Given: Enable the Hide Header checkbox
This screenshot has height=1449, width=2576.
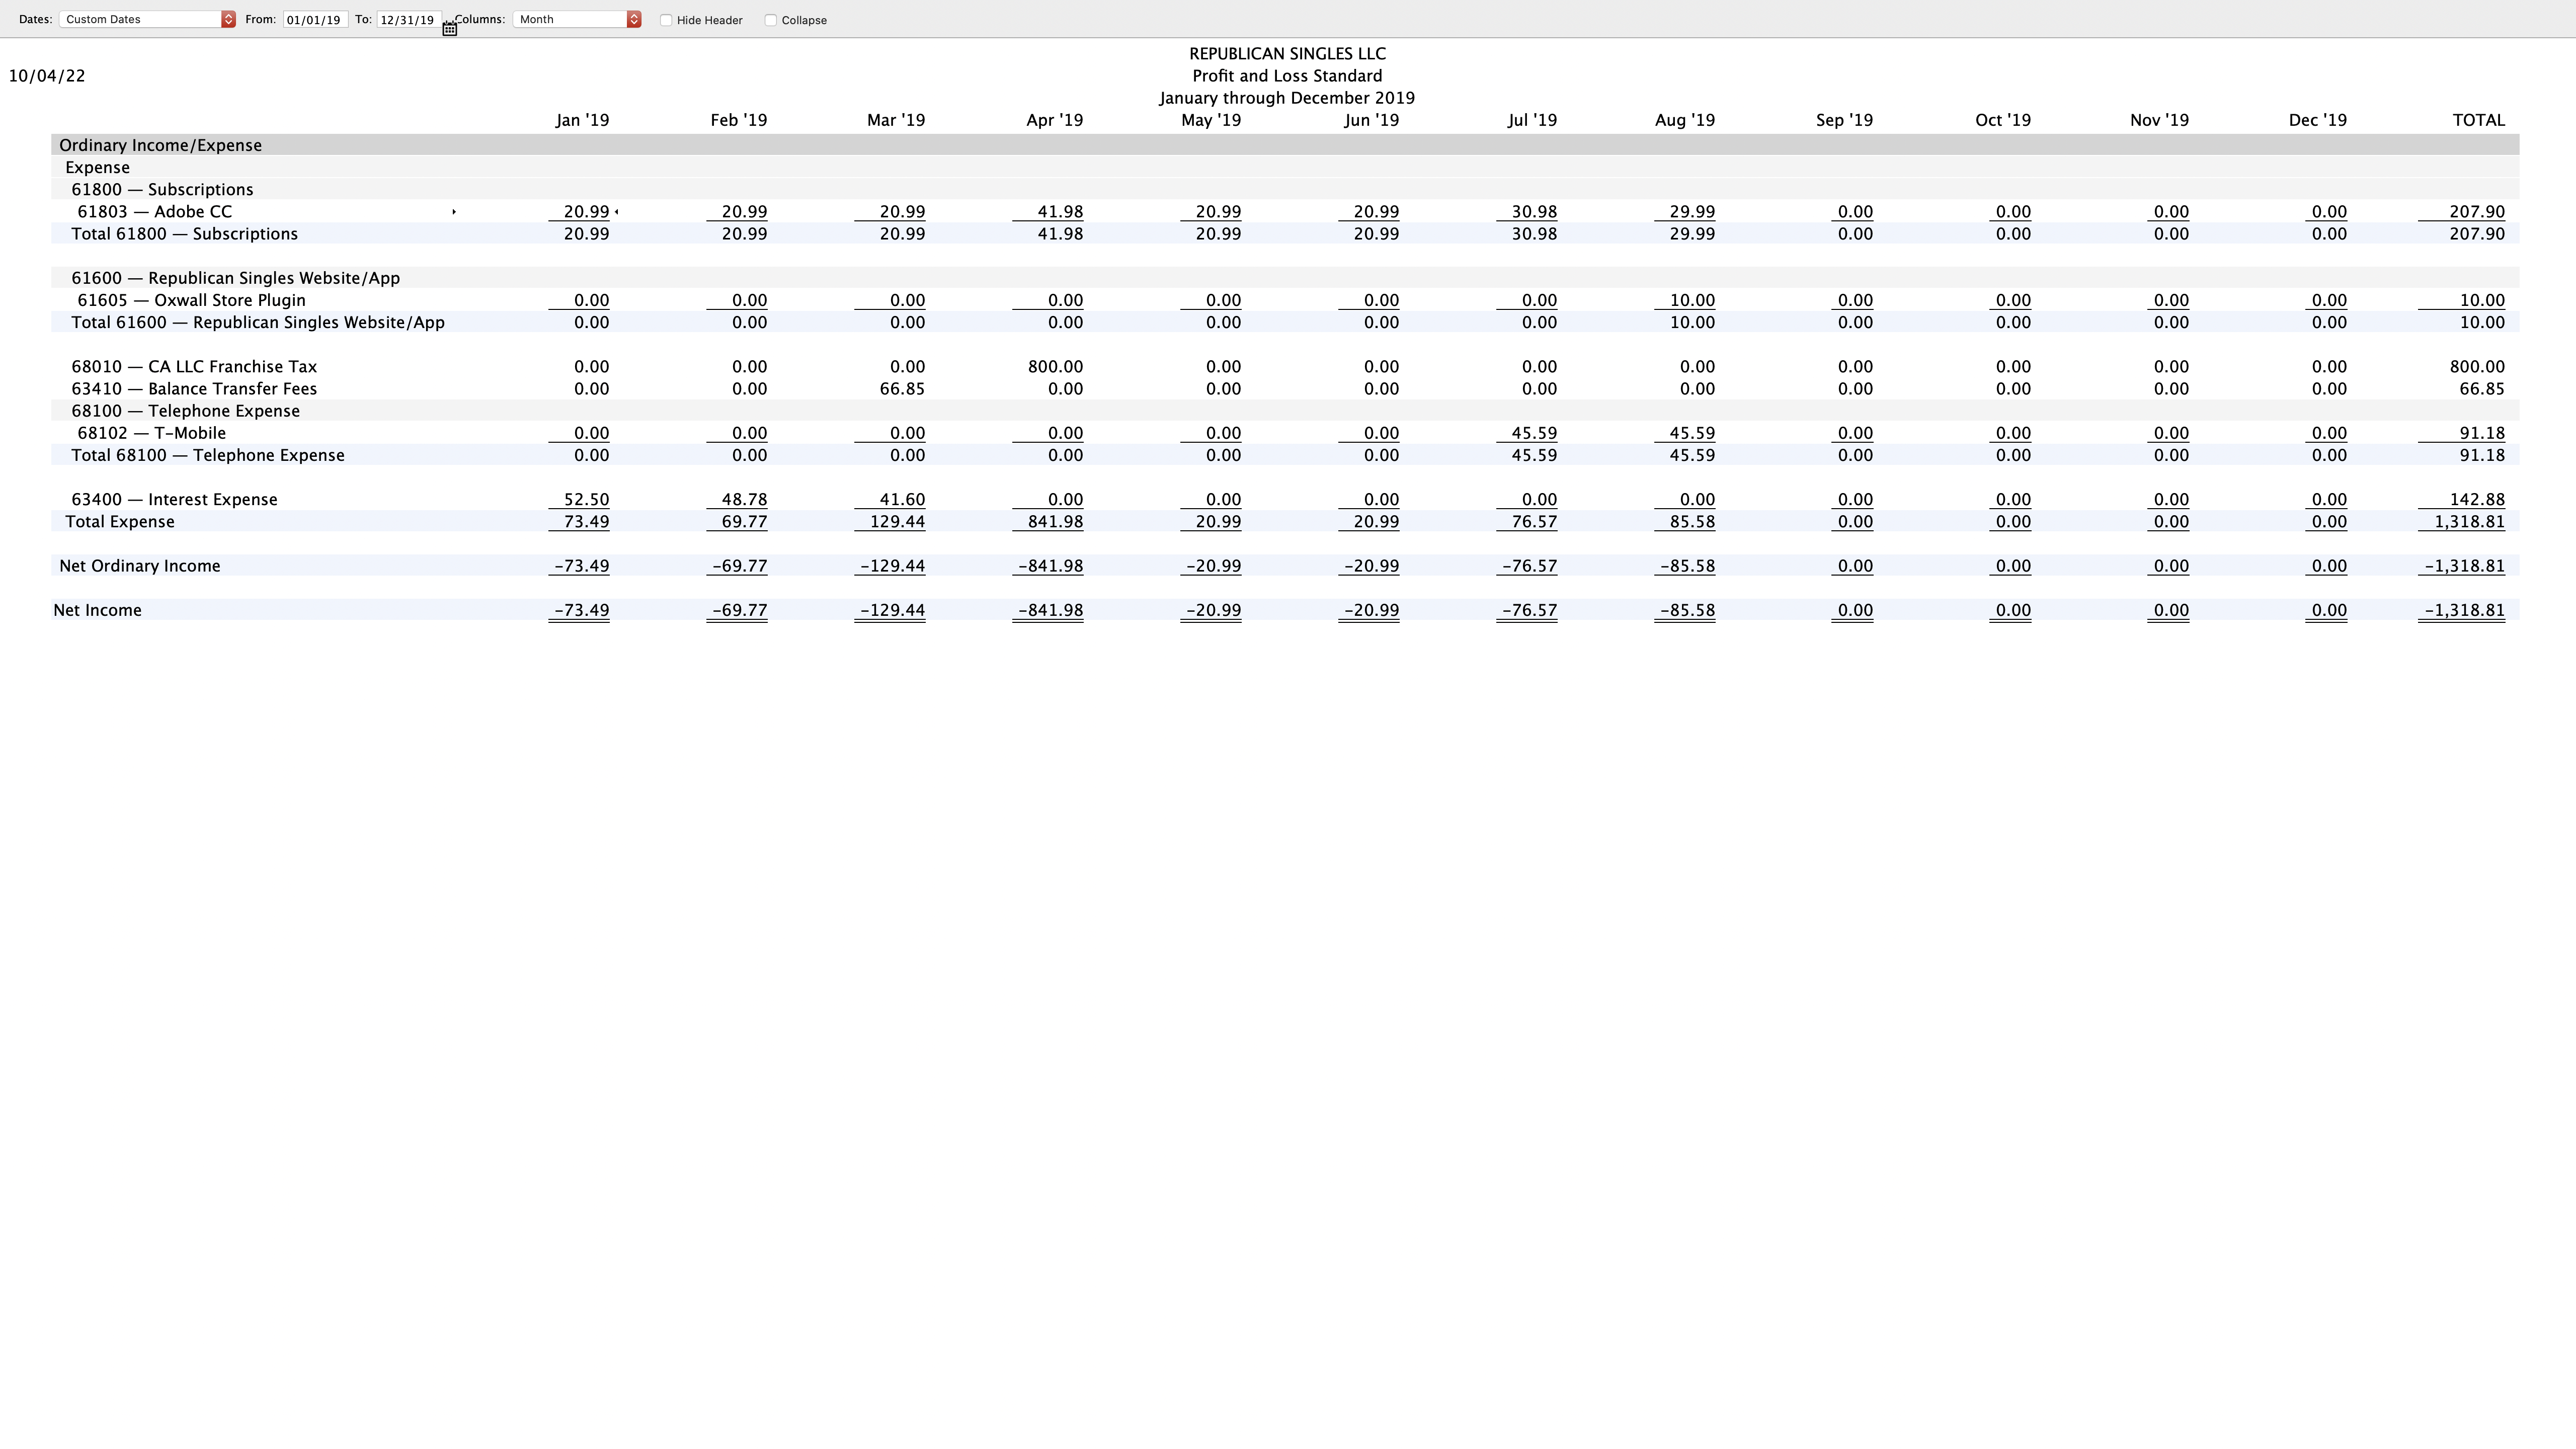Looking at the screenshot, I should (666, 20).
